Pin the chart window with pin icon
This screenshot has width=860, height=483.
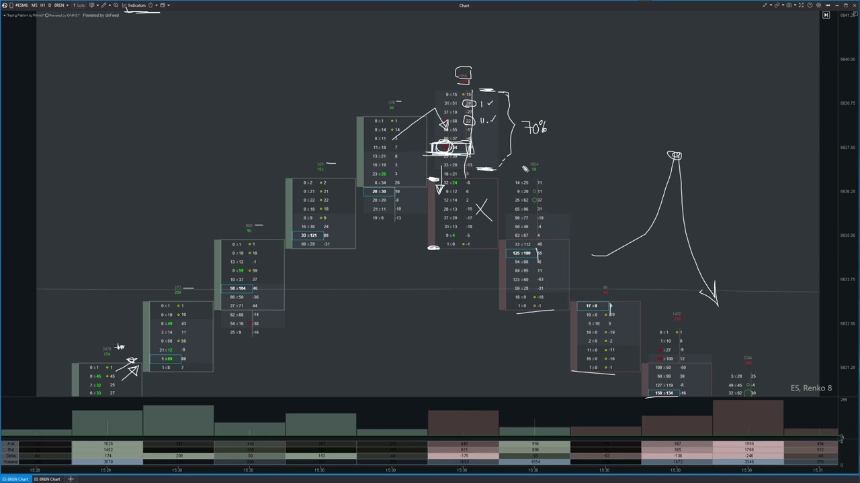click(827, 5)
